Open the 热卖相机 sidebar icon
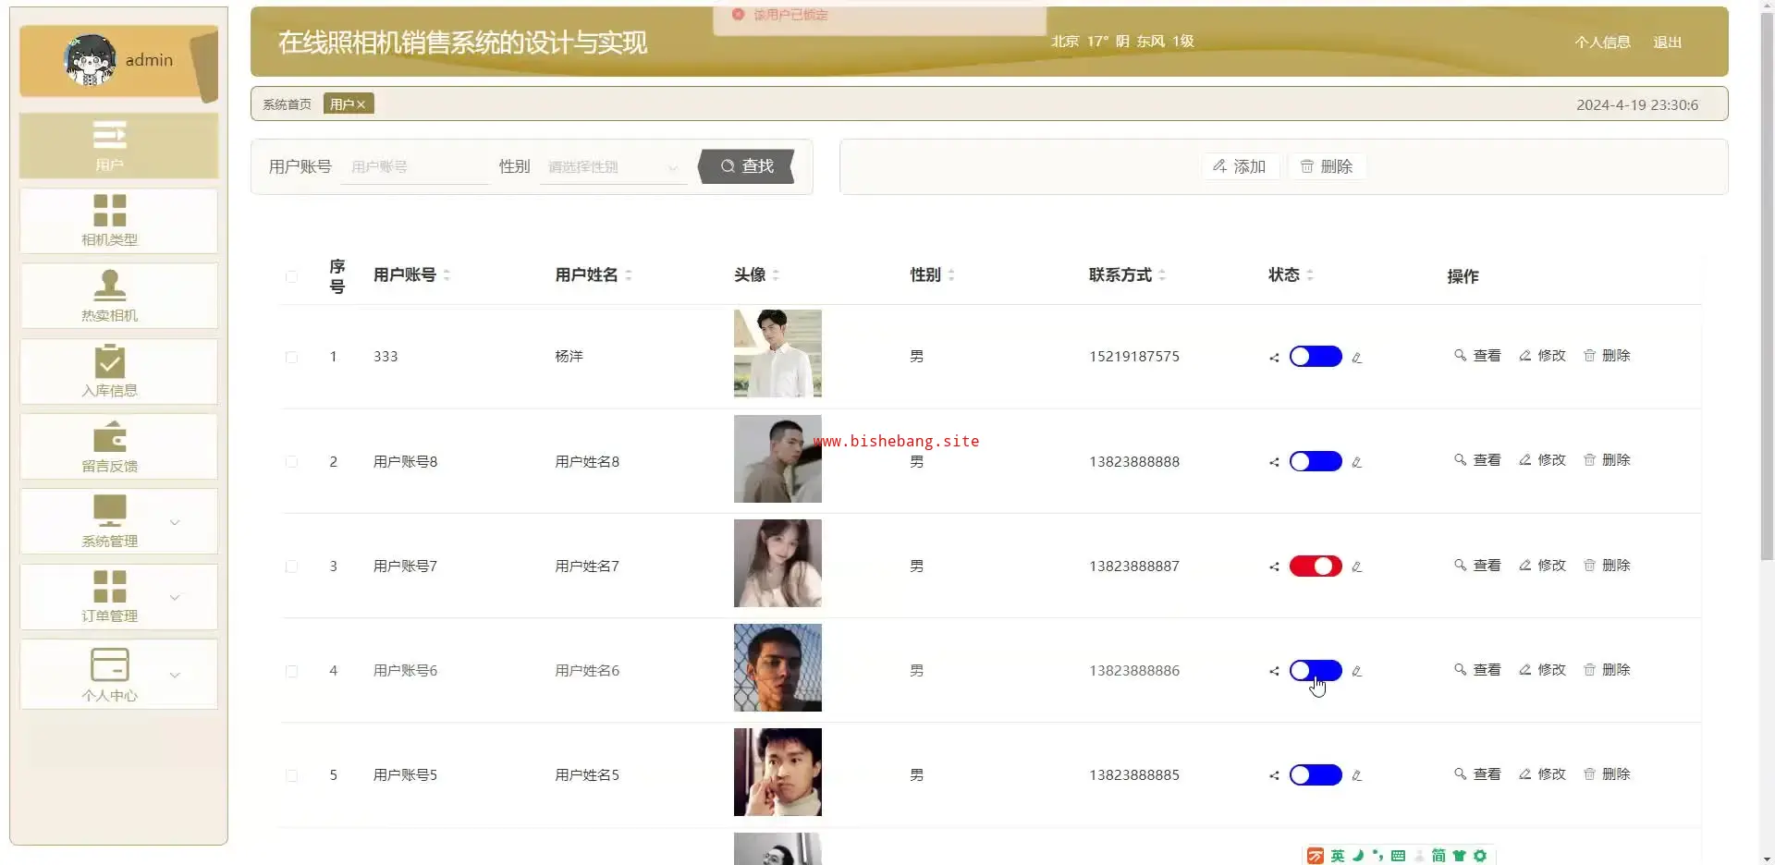The height and width of the screenshot is (865, 1775). [109, 285]
